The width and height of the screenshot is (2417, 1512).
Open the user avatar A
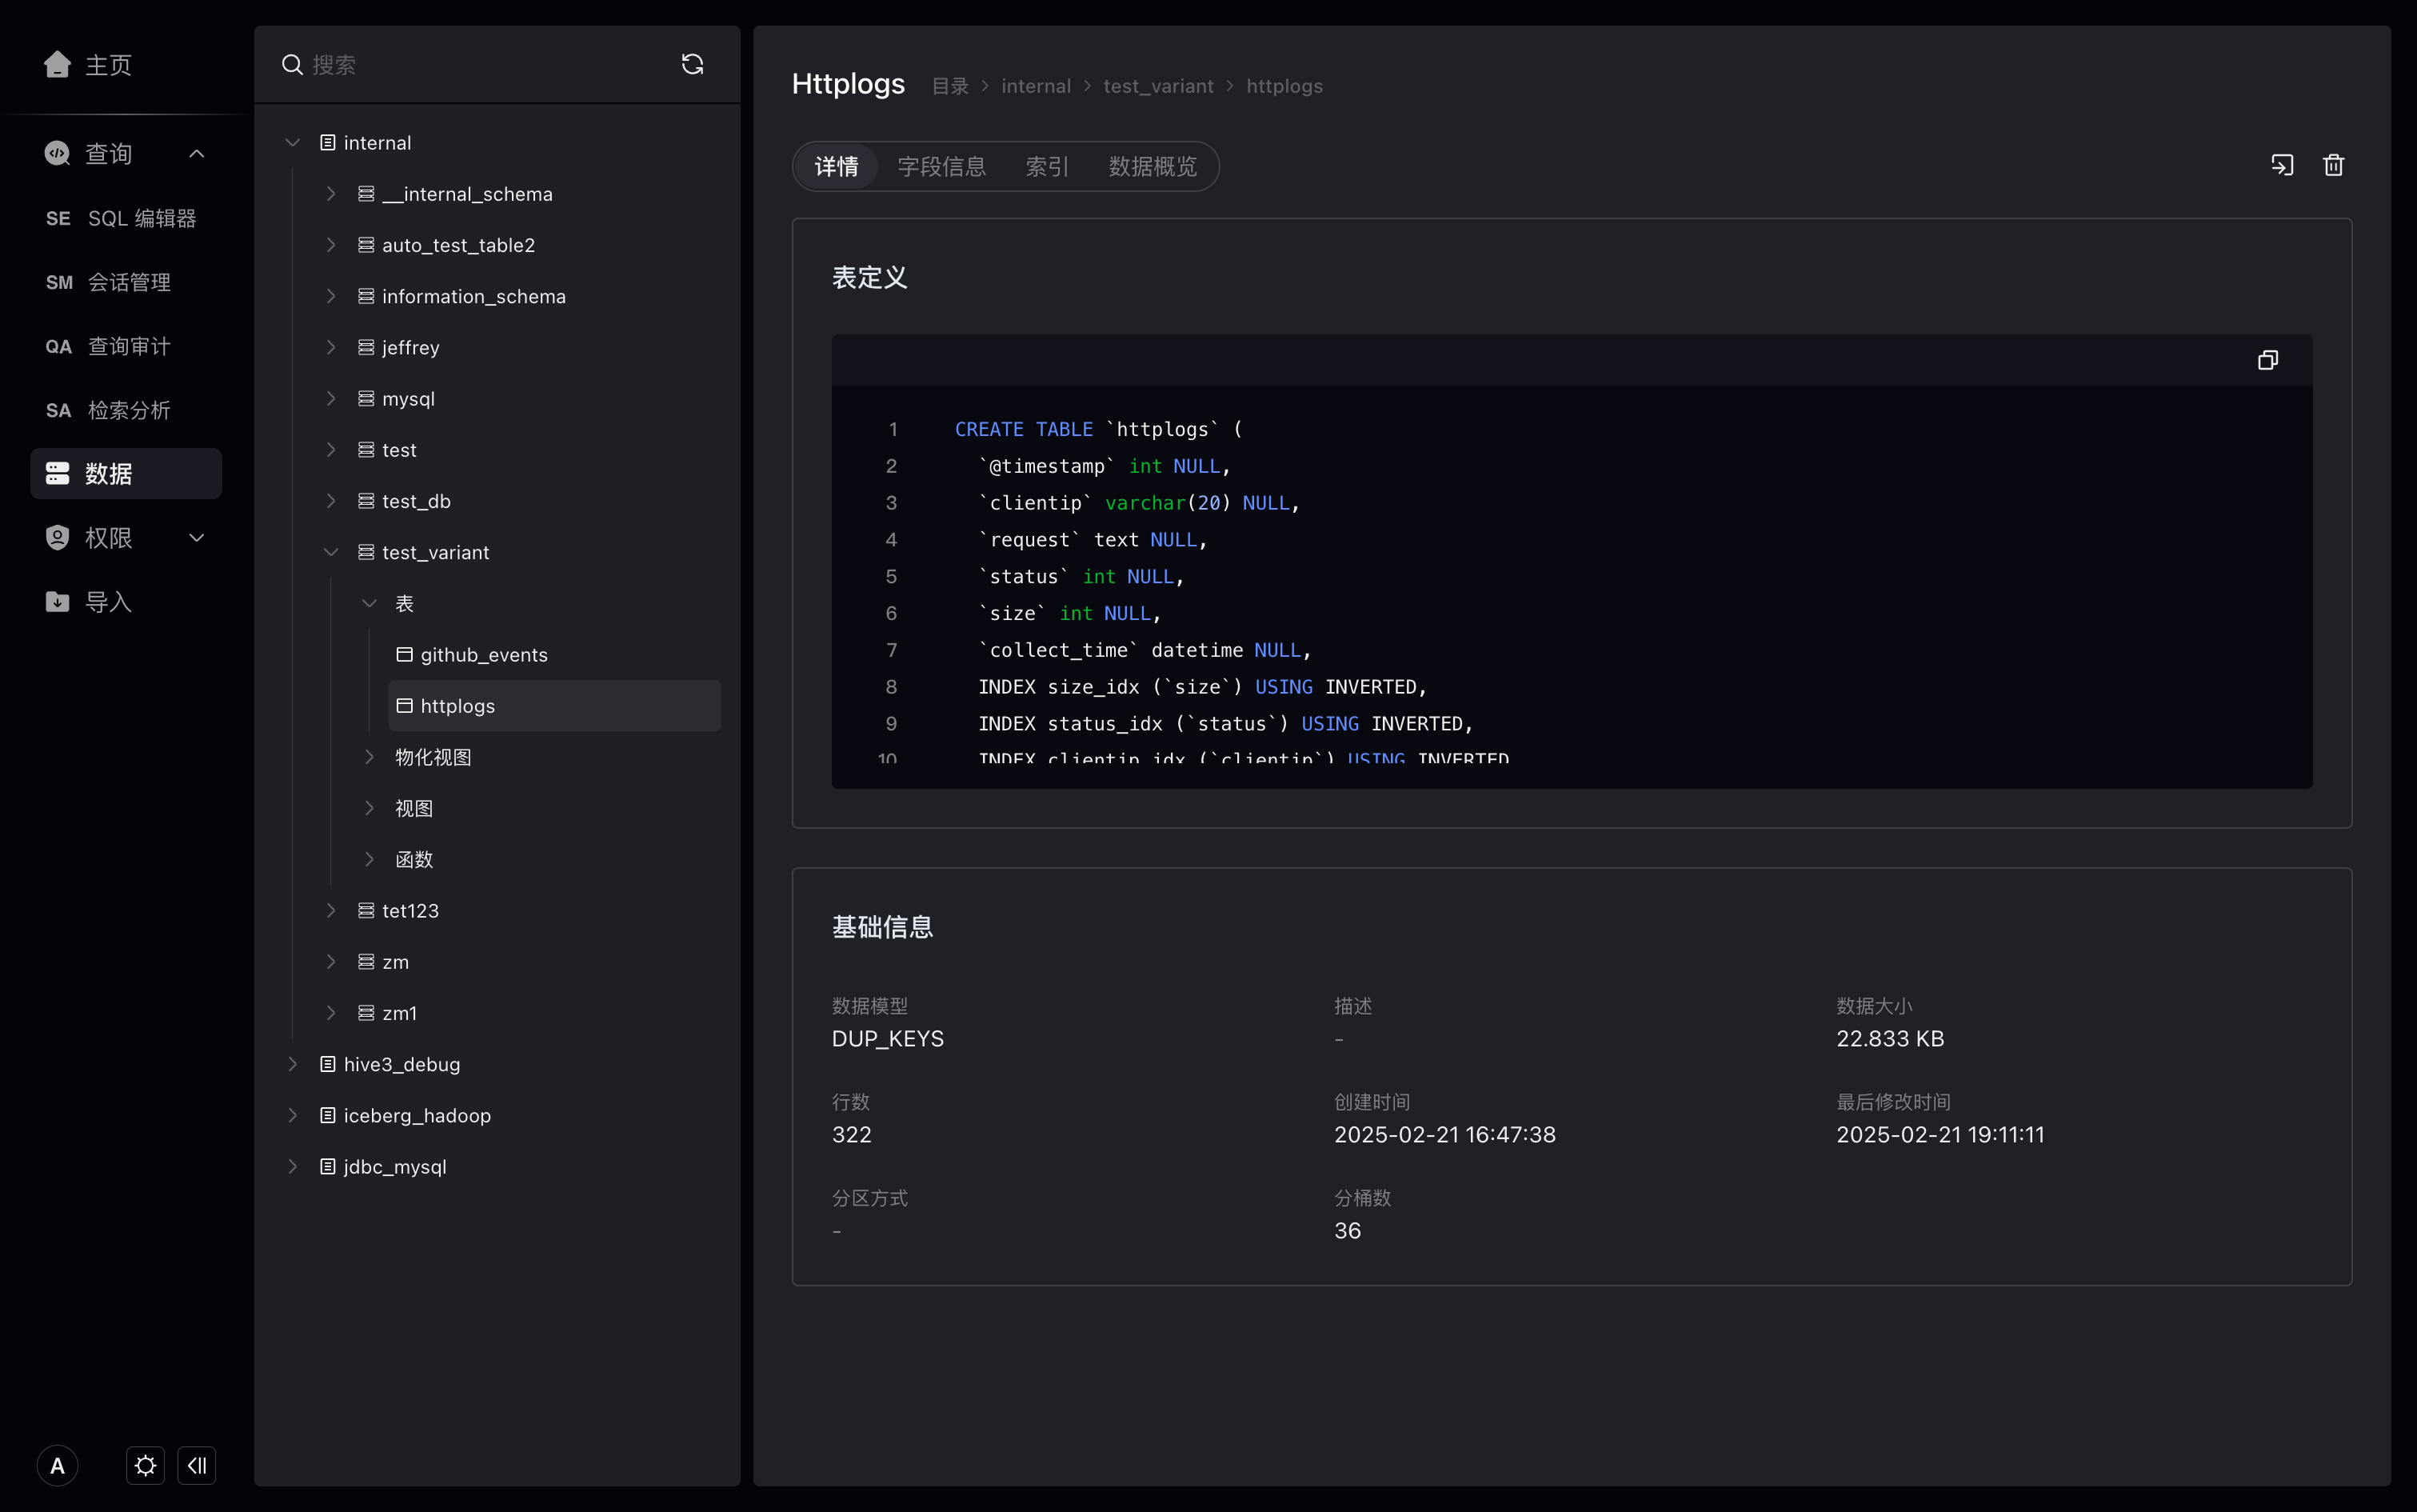[x=57, y=1465]
